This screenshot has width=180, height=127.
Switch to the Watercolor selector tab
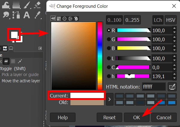65,18
